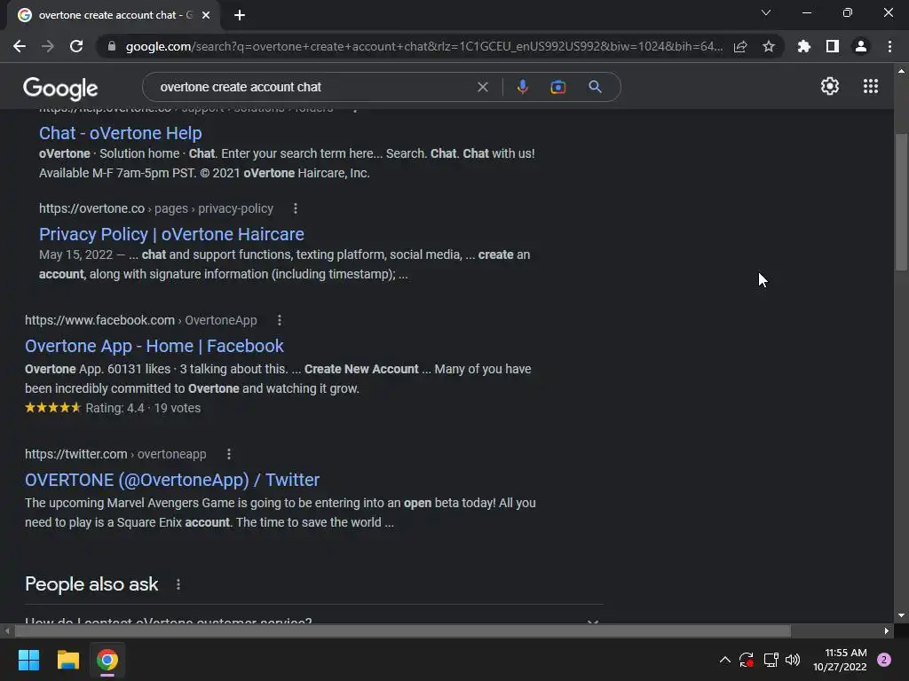Open the clock showing 11:55 AM
The width and height of the screenshot is (909, 681).
840,660
